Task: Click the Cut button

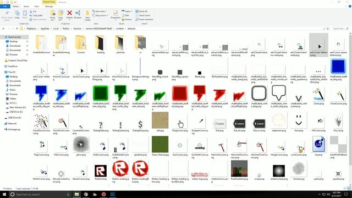Action: [33, 11]
